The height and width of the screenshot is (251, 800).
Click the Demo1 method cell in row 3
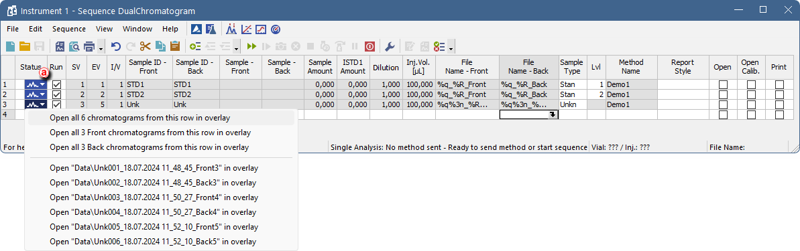tap(631, 105)
